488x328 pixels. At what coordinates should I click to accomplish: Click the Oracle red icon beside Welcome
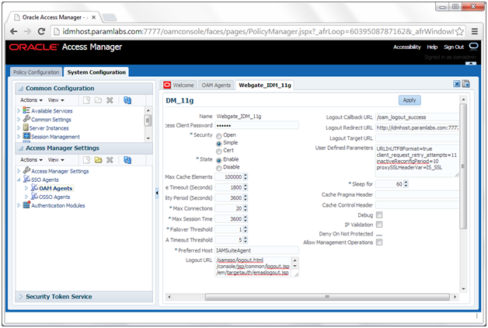[x=167, y=85]
